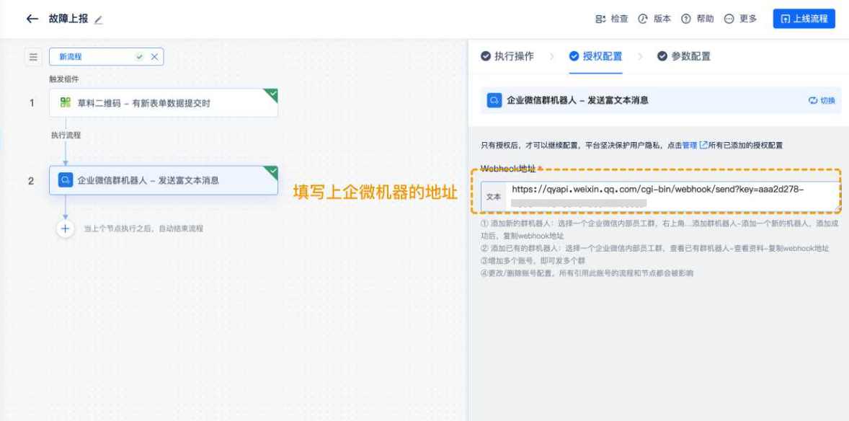This screenshot has height=421, width=849.
Task: Click the blue robot icon in node 2
Action: tap(65, 180)
